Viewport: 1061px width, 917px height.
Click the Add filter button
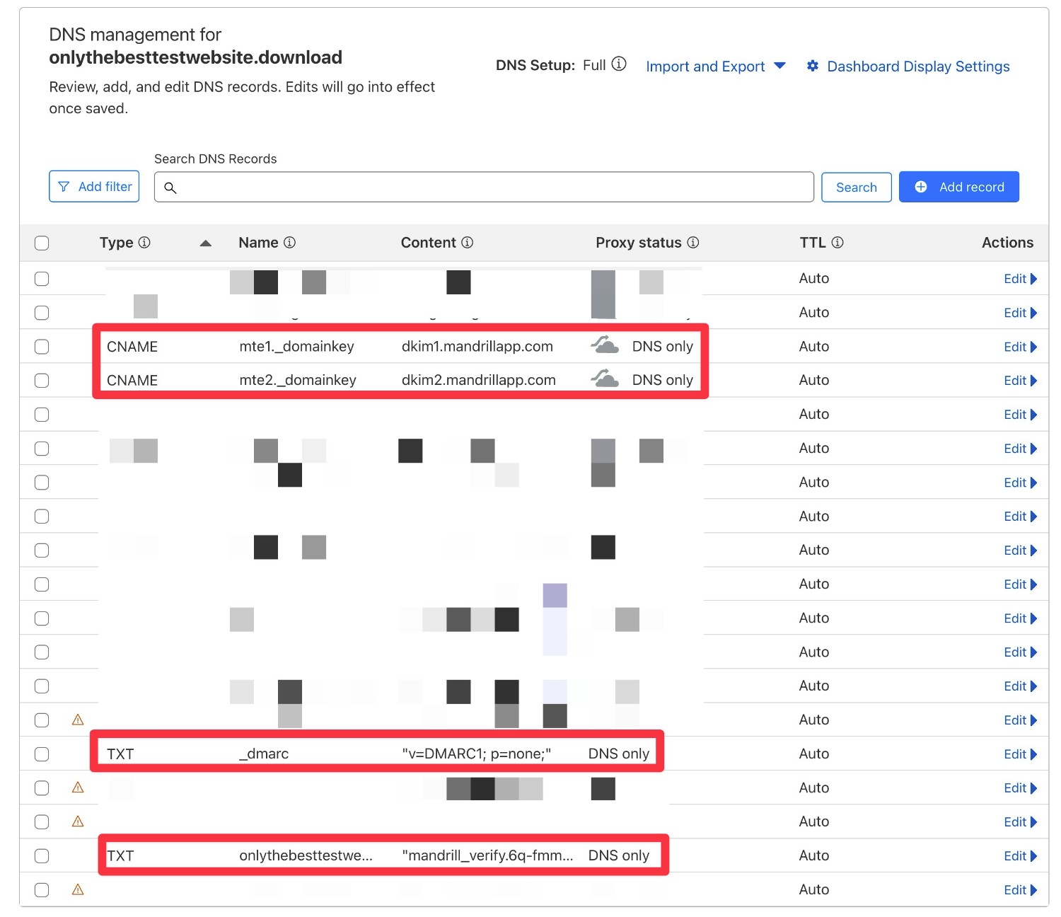(x=94, y=187)
